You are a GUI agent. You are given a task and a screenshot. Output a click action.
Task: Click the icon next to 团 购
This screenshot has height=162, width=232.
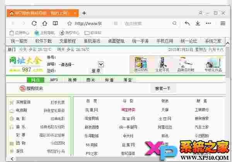[12, 143]
